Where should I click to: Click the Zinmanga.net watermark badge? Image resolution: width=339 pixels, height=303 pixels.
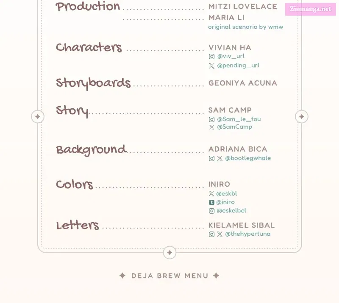click(x=311, y=9)
